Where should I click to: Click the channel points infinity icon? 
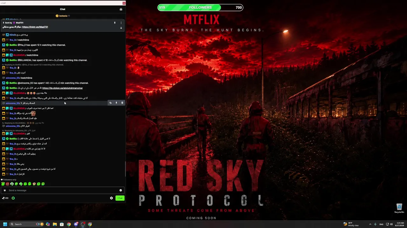[5, 198]
